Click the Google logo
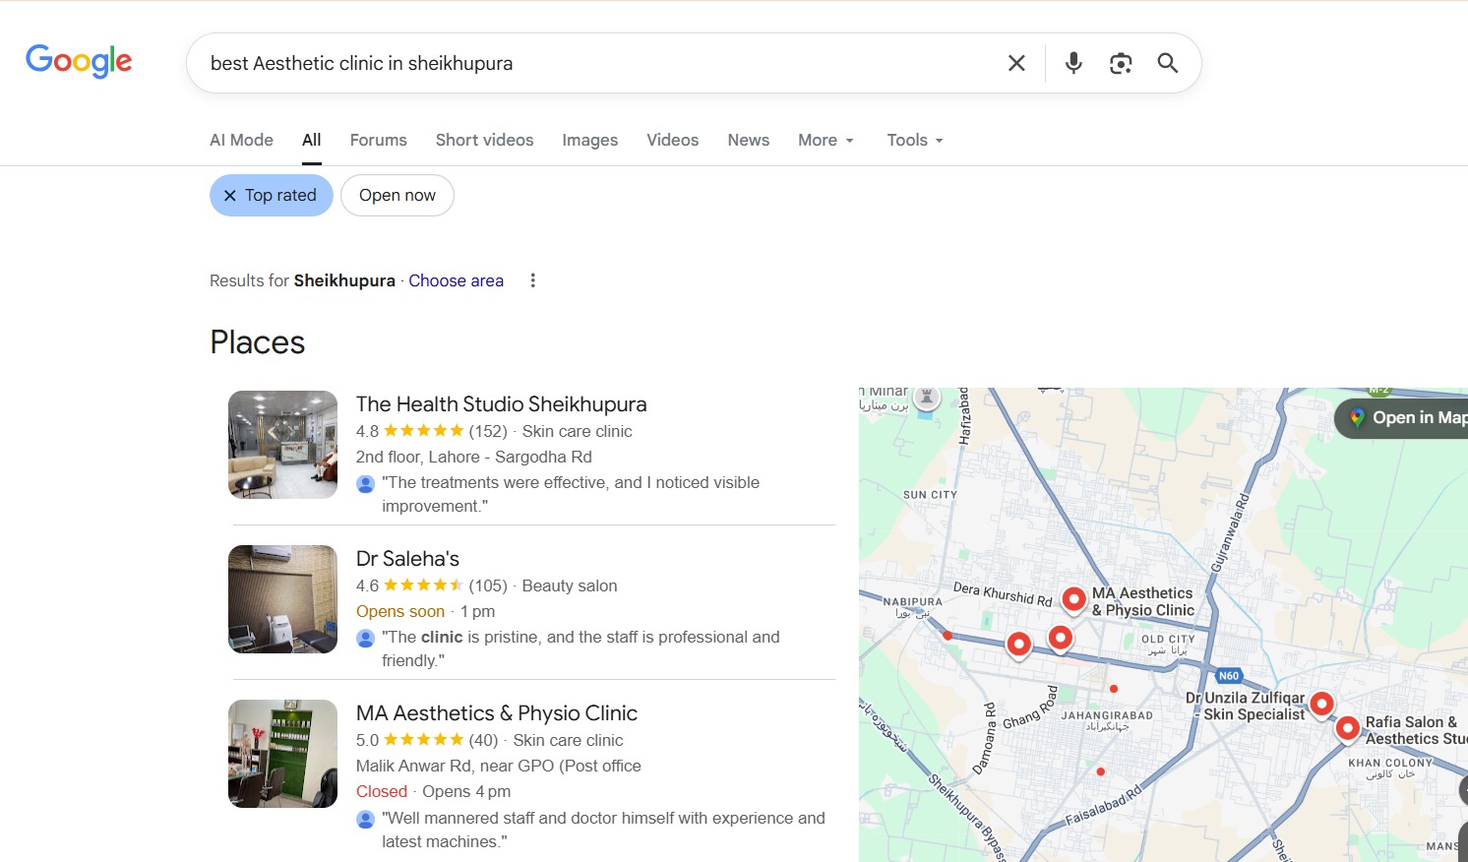The image size is (1468, 862). pyautogui.click(x=79, y=61)
